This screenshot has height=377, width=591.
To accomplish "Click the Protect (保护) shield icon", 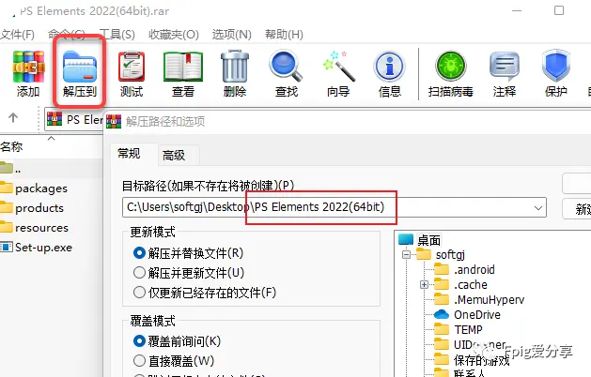I will [x=556, y=74].
